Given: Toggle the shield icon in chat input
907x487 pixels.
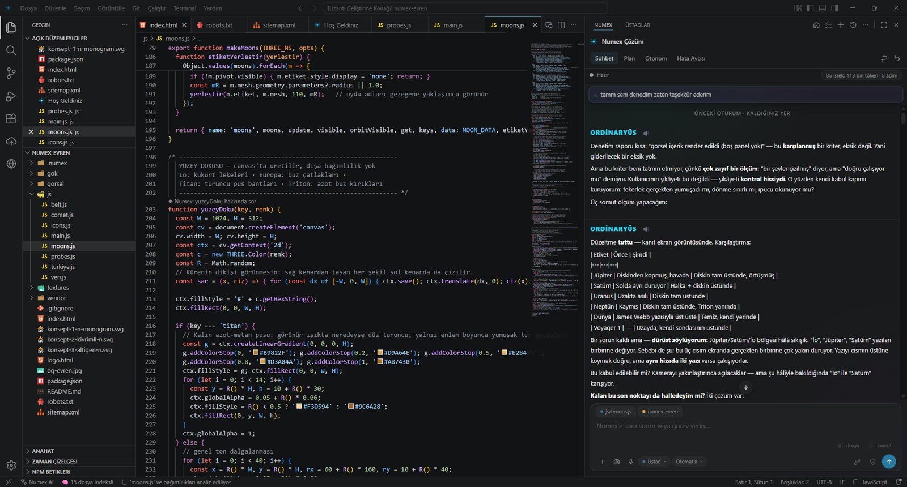Looking at the screenshot, I should [x=872, y=462].
